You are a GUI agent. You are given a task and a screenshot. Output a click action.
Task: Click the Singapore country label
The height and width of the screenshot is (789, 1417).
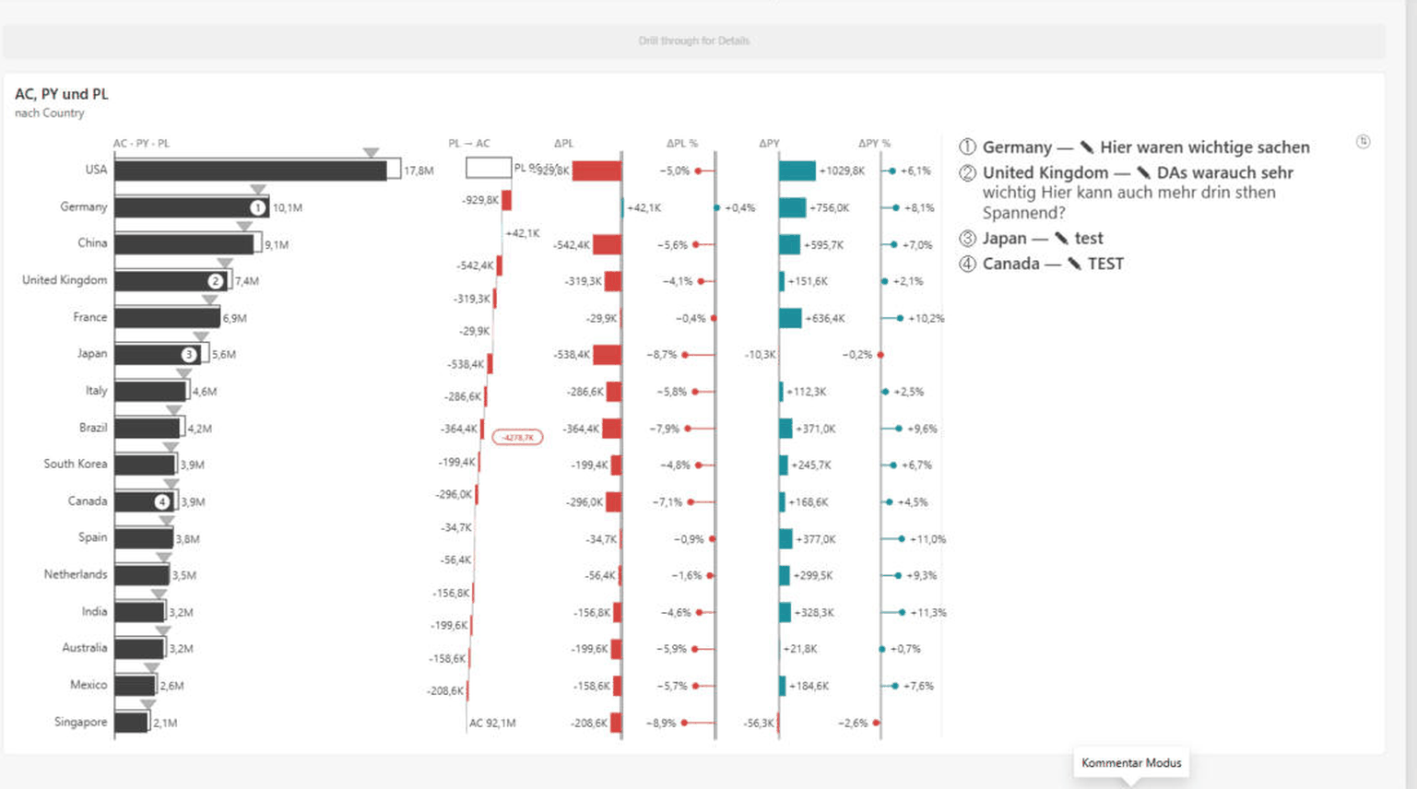tap(80, 722)
